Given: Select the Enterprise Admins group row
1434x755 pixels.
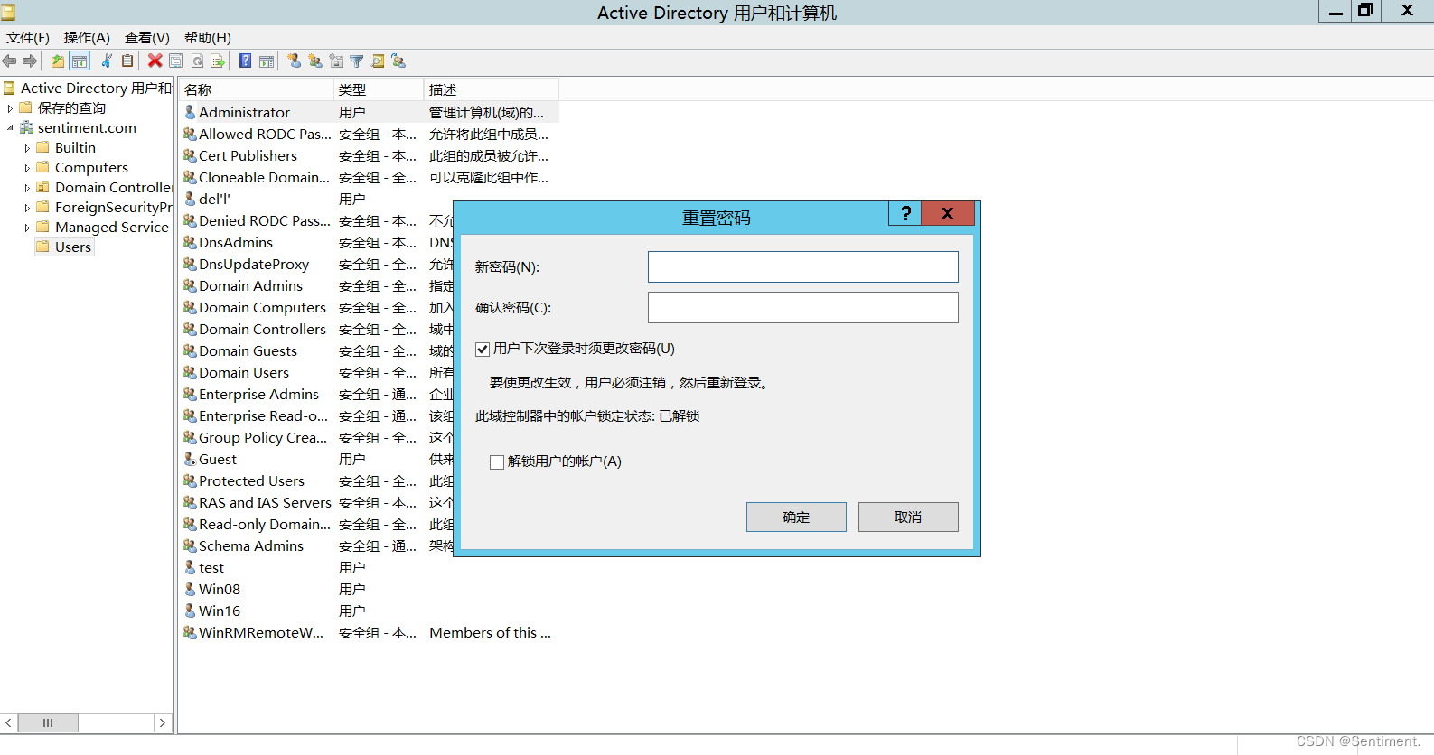Looking at the screenshot, I should [316, 394].
